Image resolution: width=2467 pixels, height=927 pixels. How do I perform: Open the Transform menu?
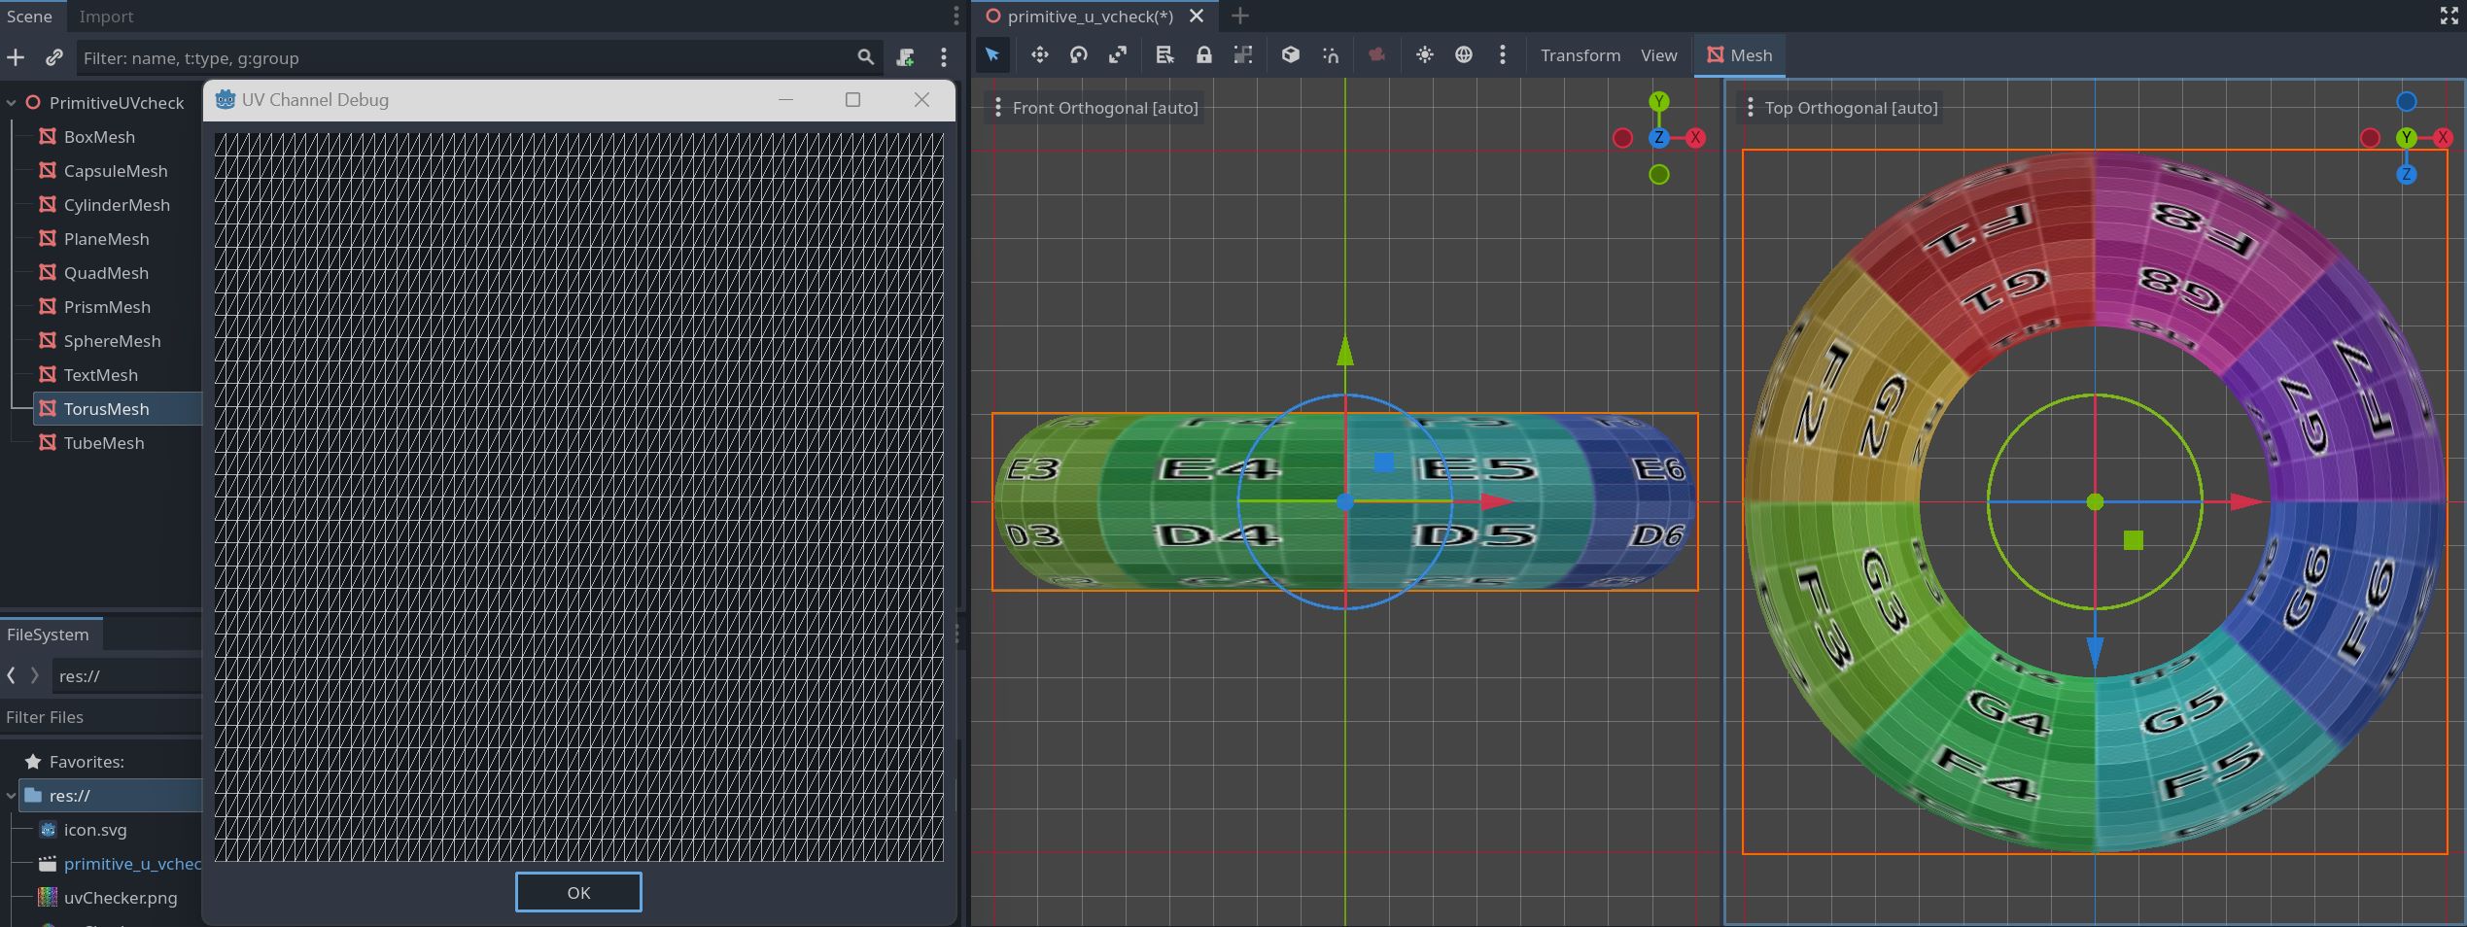(x=1580, y=55)
